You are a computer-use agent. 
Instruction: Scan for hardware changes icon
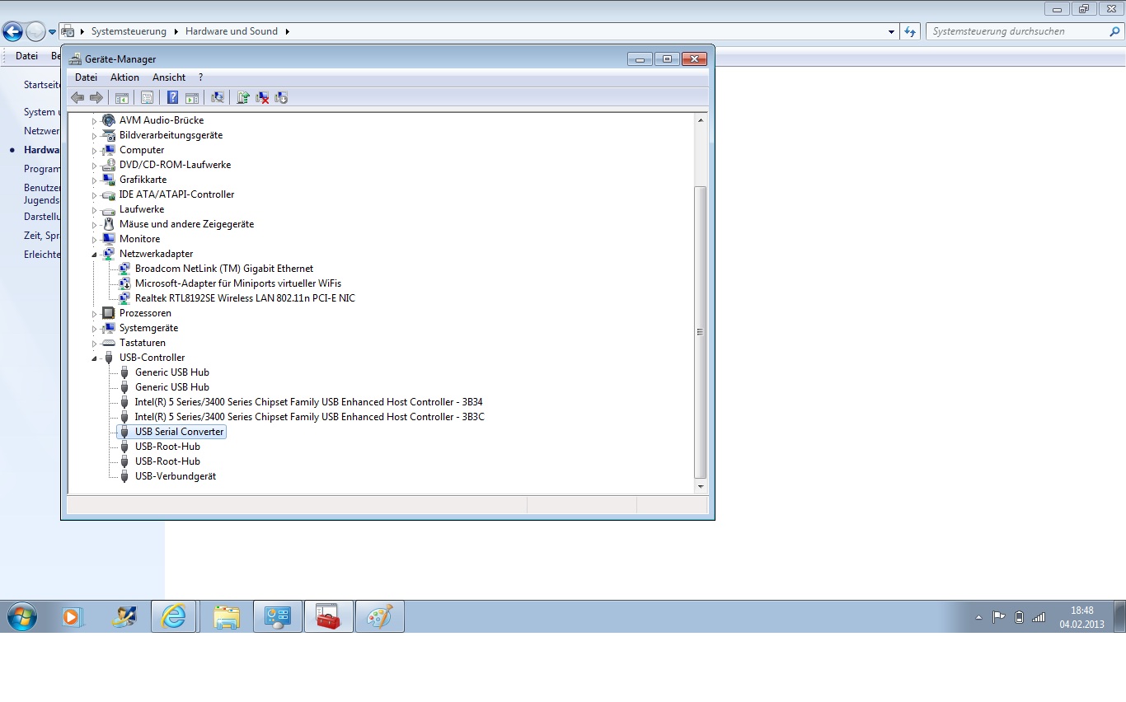coord(218,97)
